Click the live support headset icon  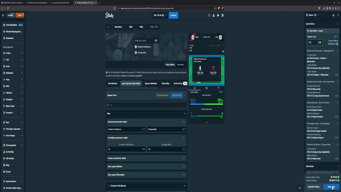coord(300,187)
